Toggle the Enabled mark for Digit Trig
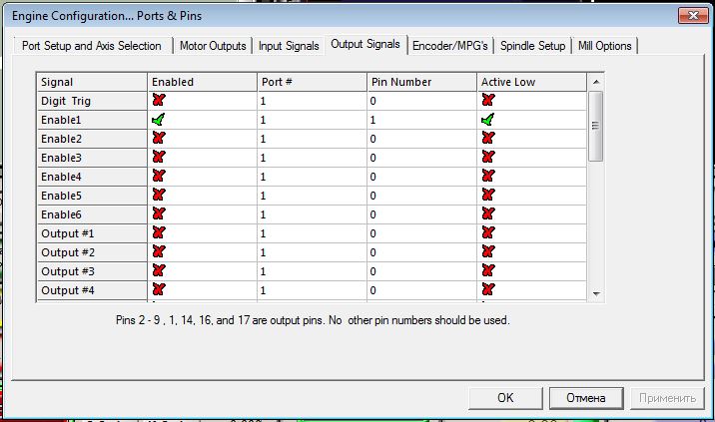The image size is (715, 422). coord(159,101)
